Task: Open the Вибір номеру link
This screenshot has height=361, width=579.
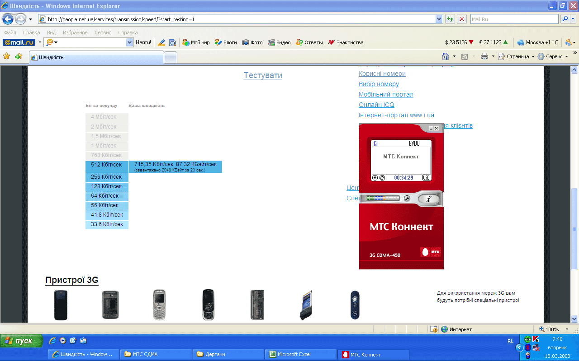Action: click(x=379, y=84)
